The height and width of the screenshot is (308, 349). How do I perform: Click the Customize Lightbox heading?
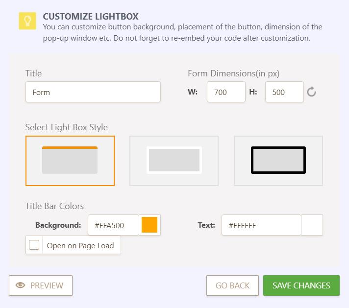[91, 17]
